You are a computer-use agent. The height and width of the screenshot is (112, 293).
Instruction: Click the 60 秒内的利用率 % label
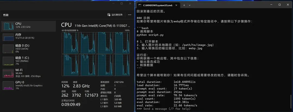point(70,30)
